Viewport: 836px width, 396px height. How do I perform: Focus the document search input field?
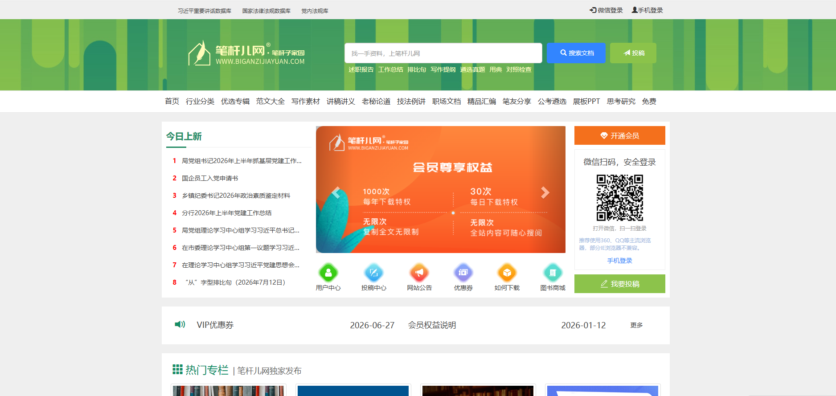tap(443, 53)
